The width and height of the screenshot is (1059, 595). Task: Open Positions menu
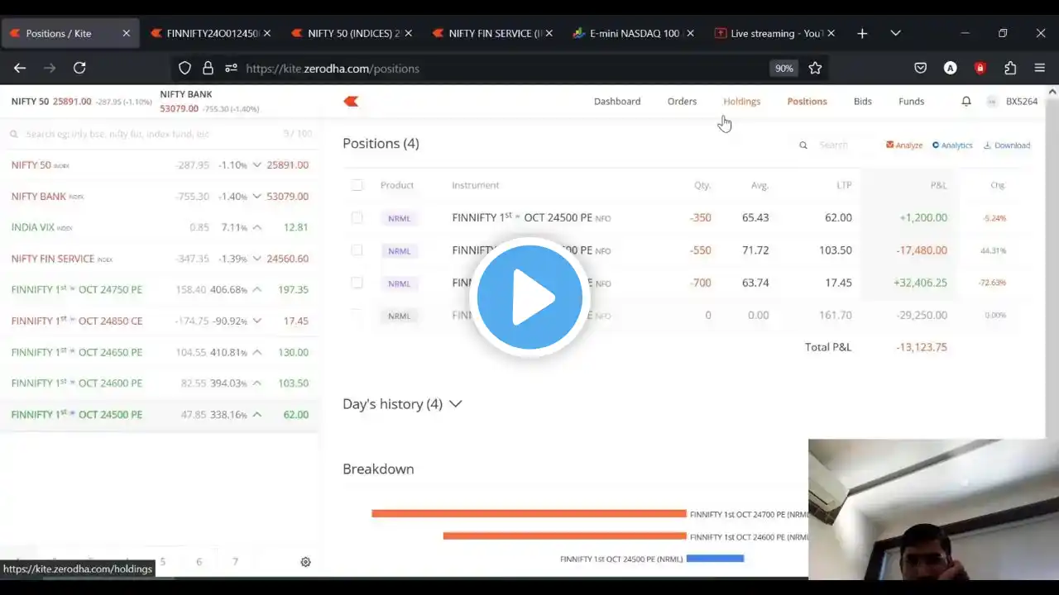coord(807,101)
